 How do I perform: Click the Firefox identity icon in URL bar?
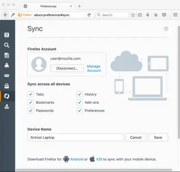pos(25,15)
